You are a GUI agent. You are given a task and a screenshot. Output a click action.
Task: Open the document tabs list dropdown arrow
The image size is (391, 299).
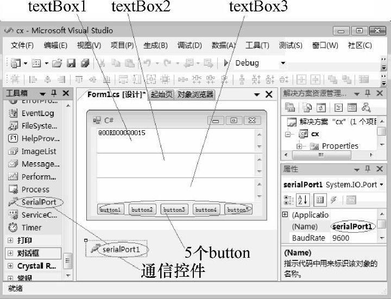257,94
